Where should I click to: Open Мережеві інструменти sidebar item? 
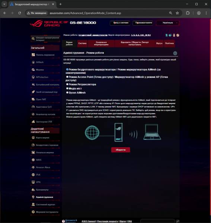45,212
